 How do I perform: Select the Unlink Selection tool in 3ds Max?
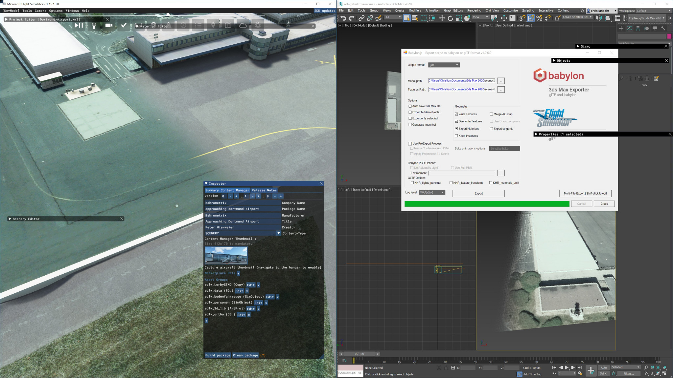point(370,18)
